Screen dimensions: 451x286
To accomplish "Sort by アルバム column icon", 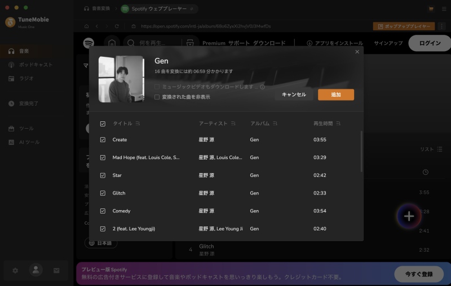I will click(275, 124).
